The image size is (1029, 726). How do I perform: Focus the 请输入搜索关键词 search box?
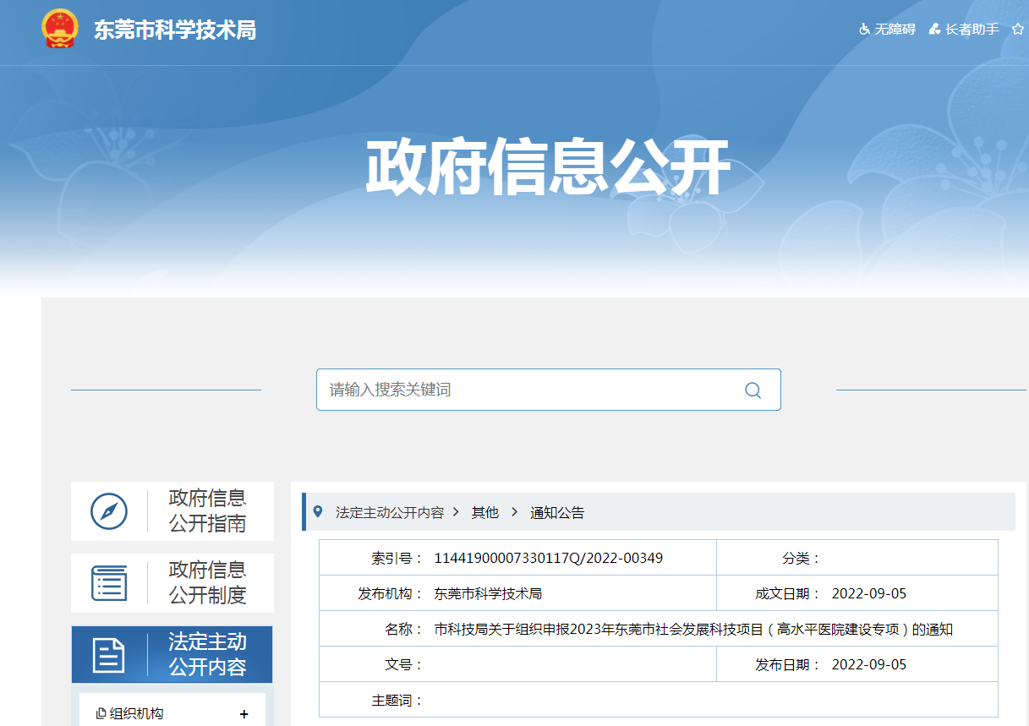(x=528, y=390)
